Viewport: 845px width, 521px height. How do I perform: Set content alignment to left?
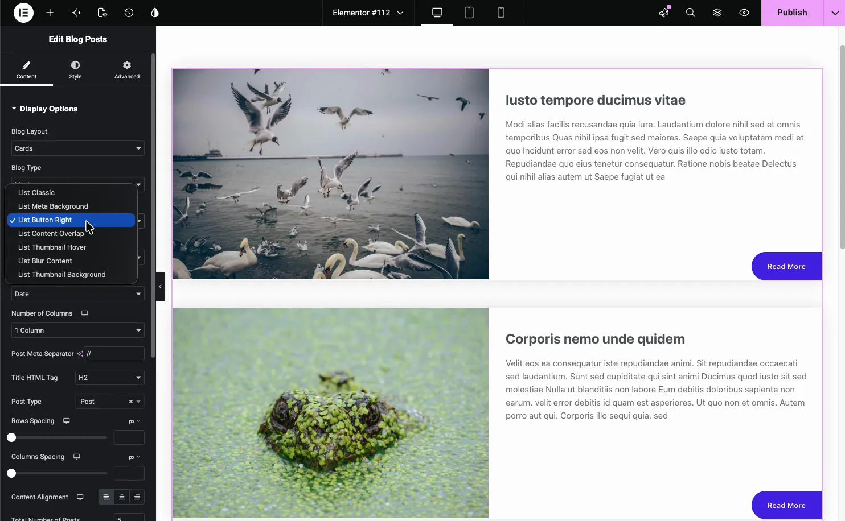coord(106,497)
